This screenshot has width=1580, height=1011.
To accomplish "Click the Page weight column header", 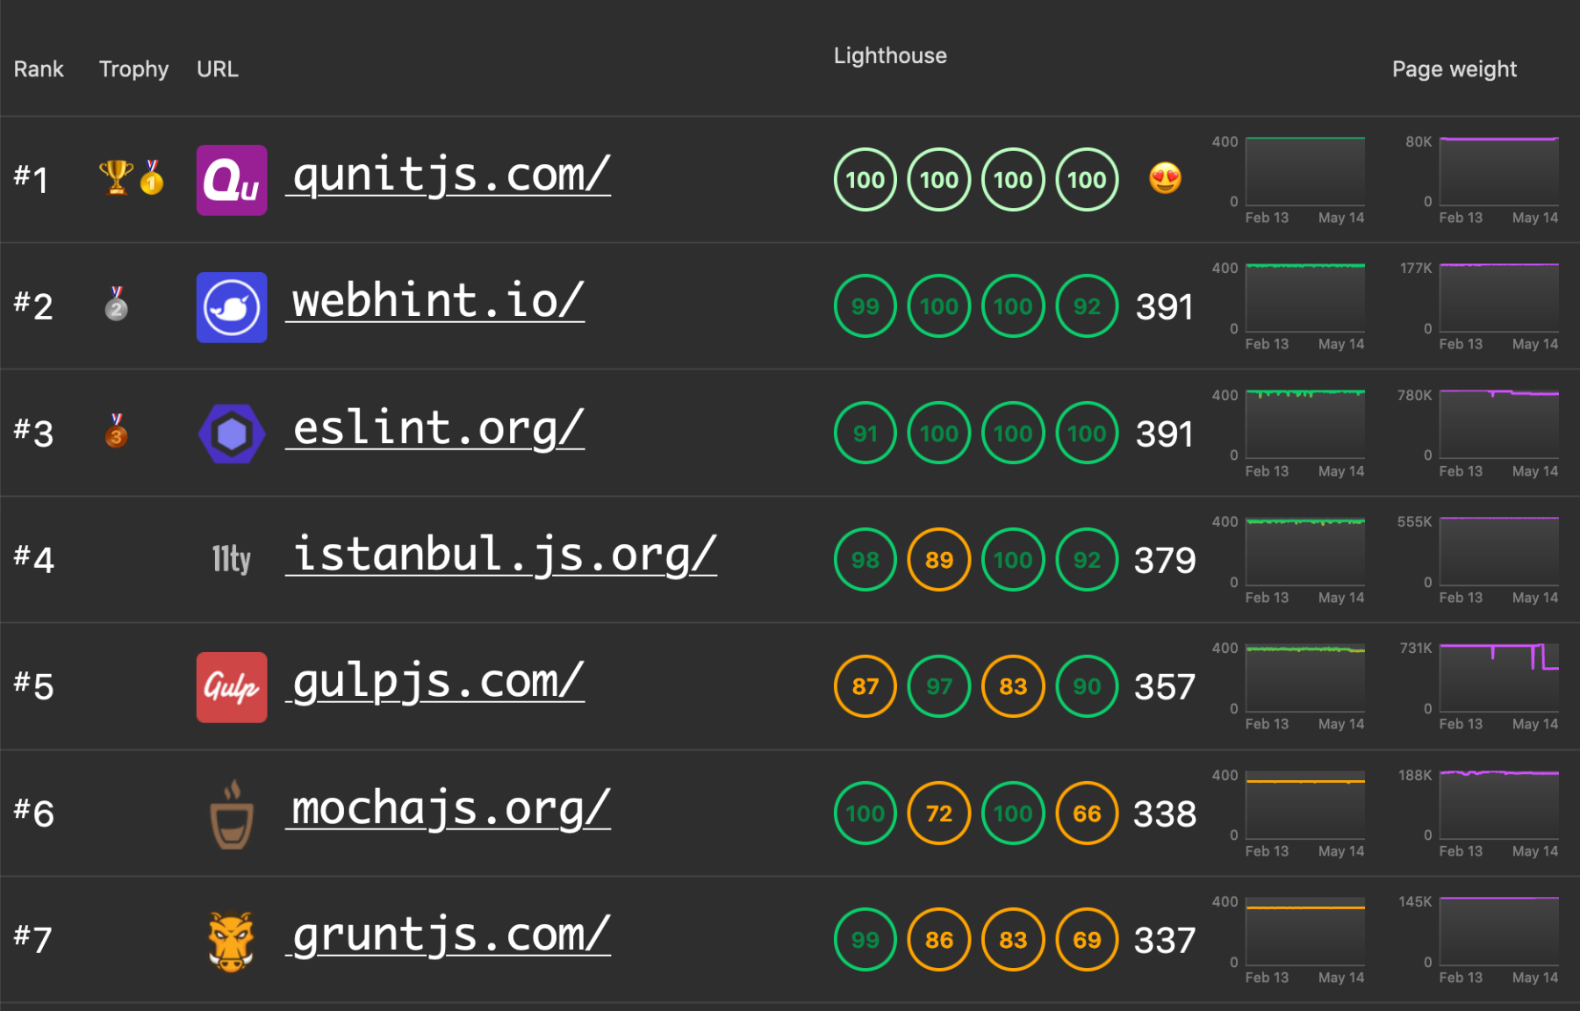I will click(x=1454, y=69).
